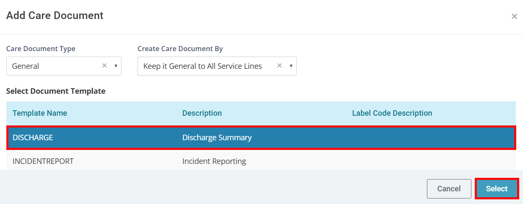Expand the Create Care Document By dropdown arrow
The height and width of the screenshot is (204, 523).
click(291, 66)
